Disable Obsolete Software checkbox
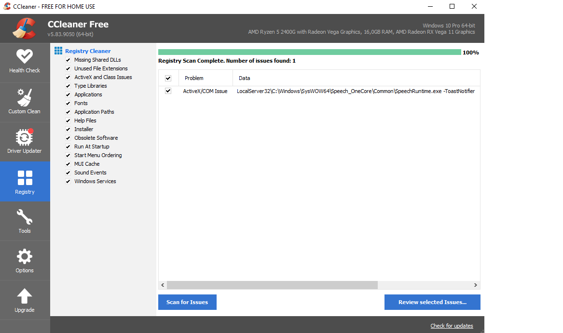 [68, 138]
